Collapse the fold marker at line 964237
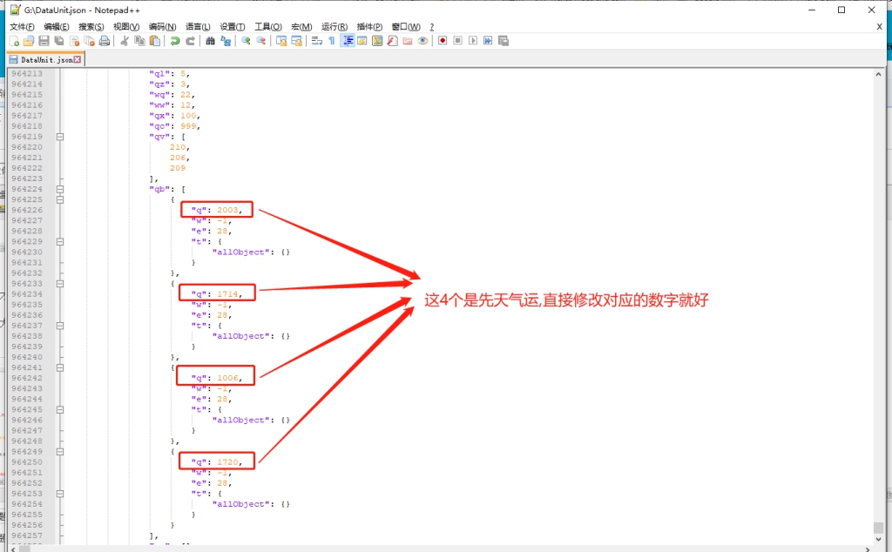 pos(60,326)
